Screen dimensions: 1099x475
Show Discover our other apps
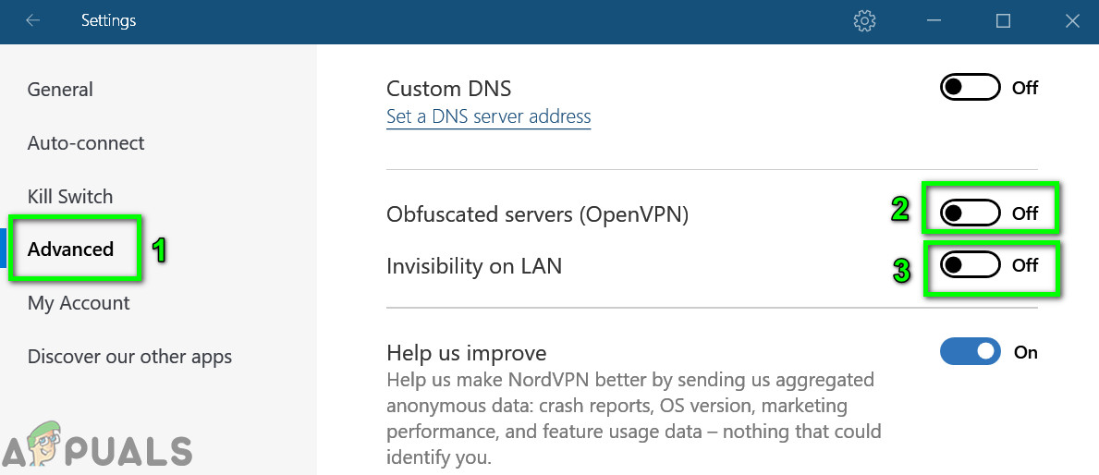tap(129, 357)
